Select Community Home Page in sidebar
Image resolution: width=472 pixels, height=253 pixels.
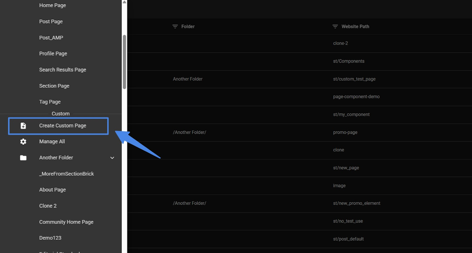(66, 222)
